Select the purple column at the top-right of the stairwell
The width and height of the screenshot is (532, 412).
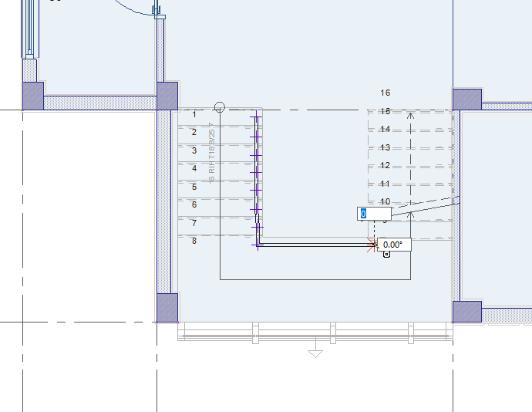(x=466, y=100)
